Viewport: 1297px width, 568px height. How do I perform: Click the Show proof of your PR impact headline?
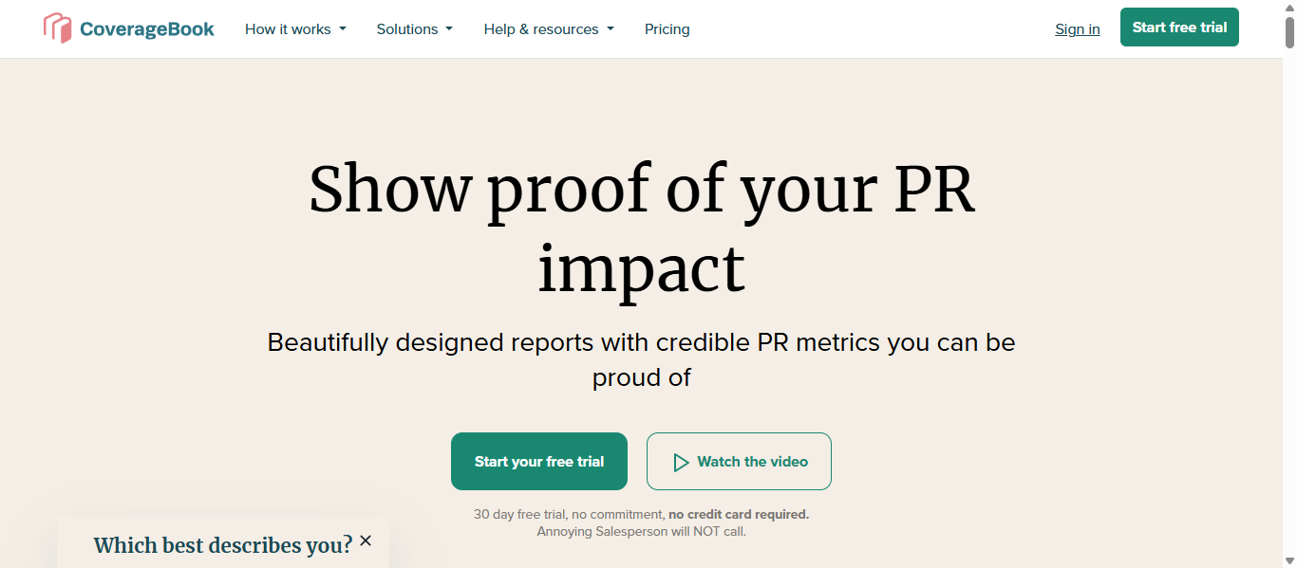point(642,228)
